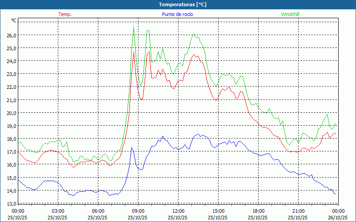Click the 26/10/25 date label
This screenshot has height=222, width=356.
click(338, 218)
